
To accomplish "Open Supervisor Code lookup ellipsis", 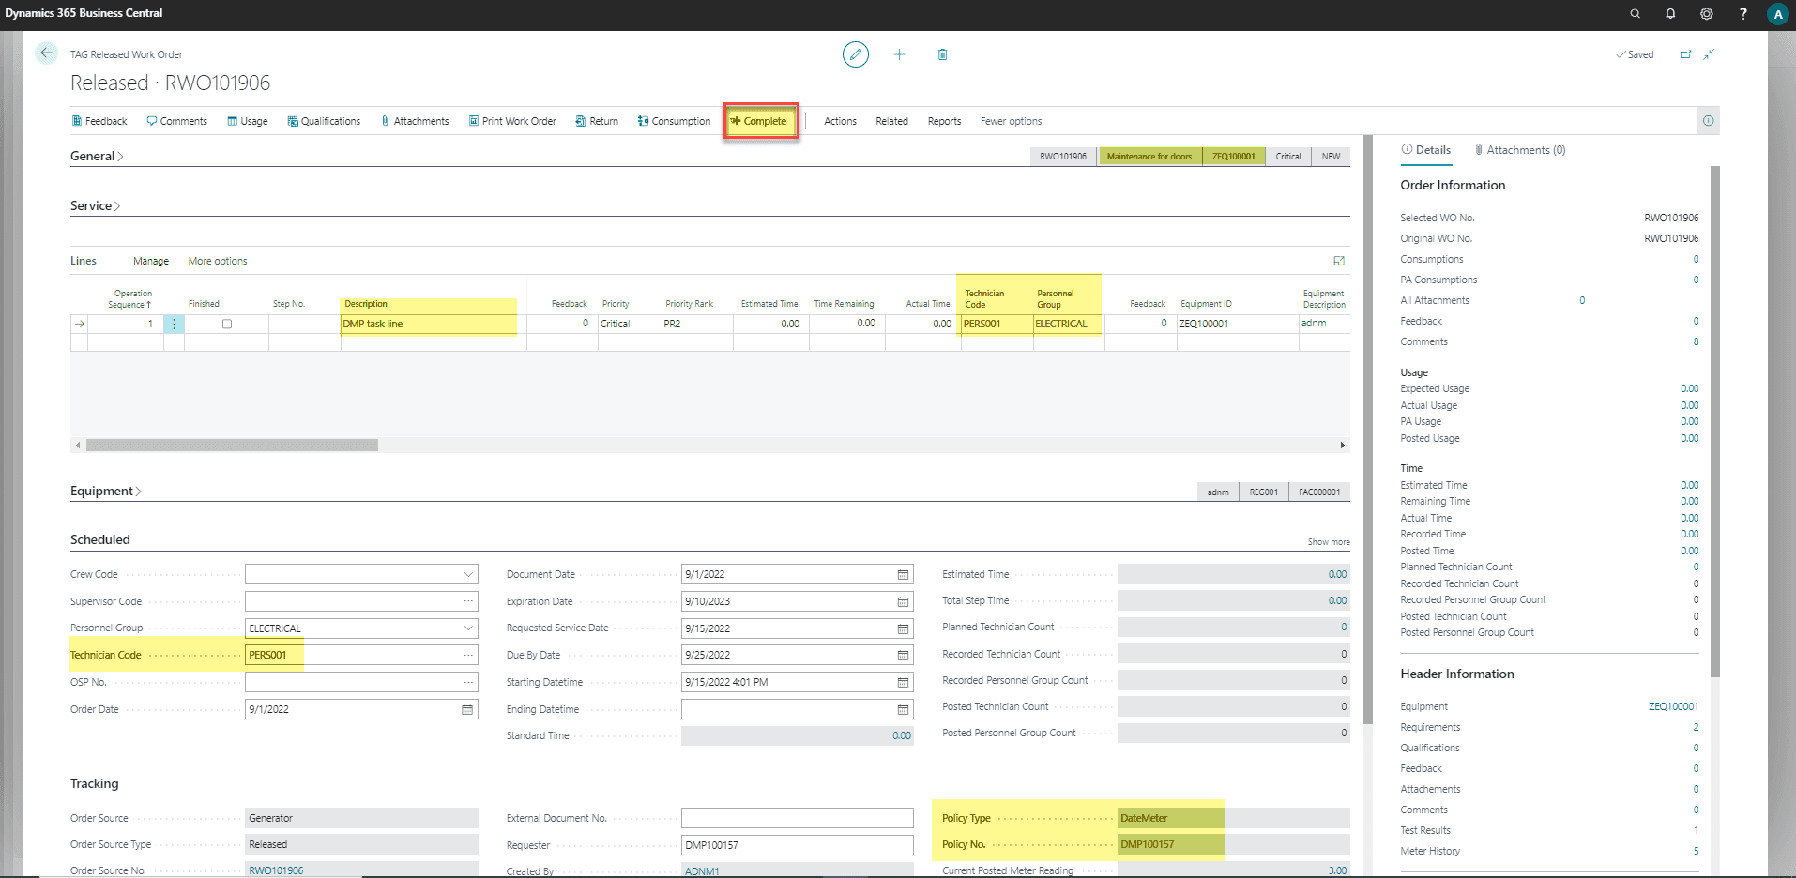I will click(467, 601).
